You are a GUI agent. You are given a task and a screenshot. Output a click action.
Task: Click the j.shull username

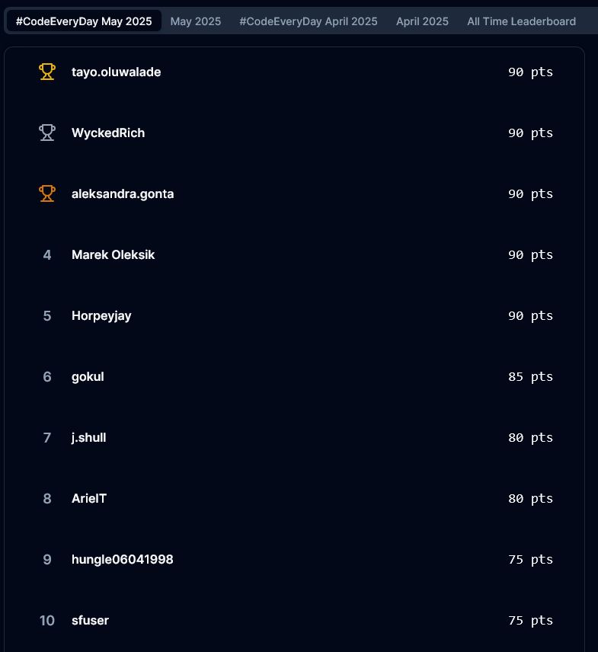coord(88,437)
